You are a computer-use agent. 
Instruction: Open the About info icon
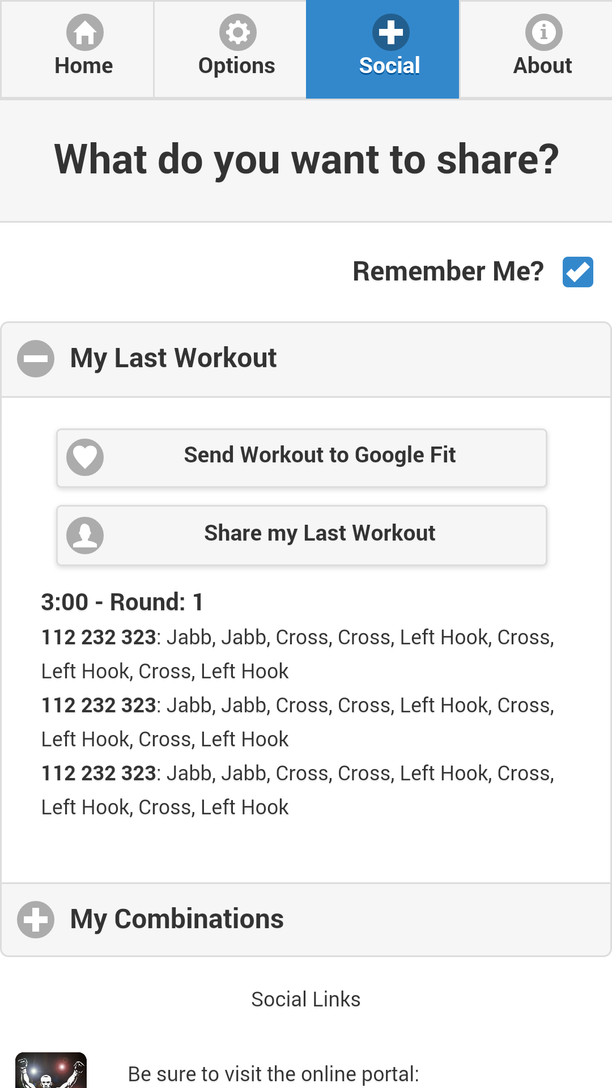coord(544,32)
